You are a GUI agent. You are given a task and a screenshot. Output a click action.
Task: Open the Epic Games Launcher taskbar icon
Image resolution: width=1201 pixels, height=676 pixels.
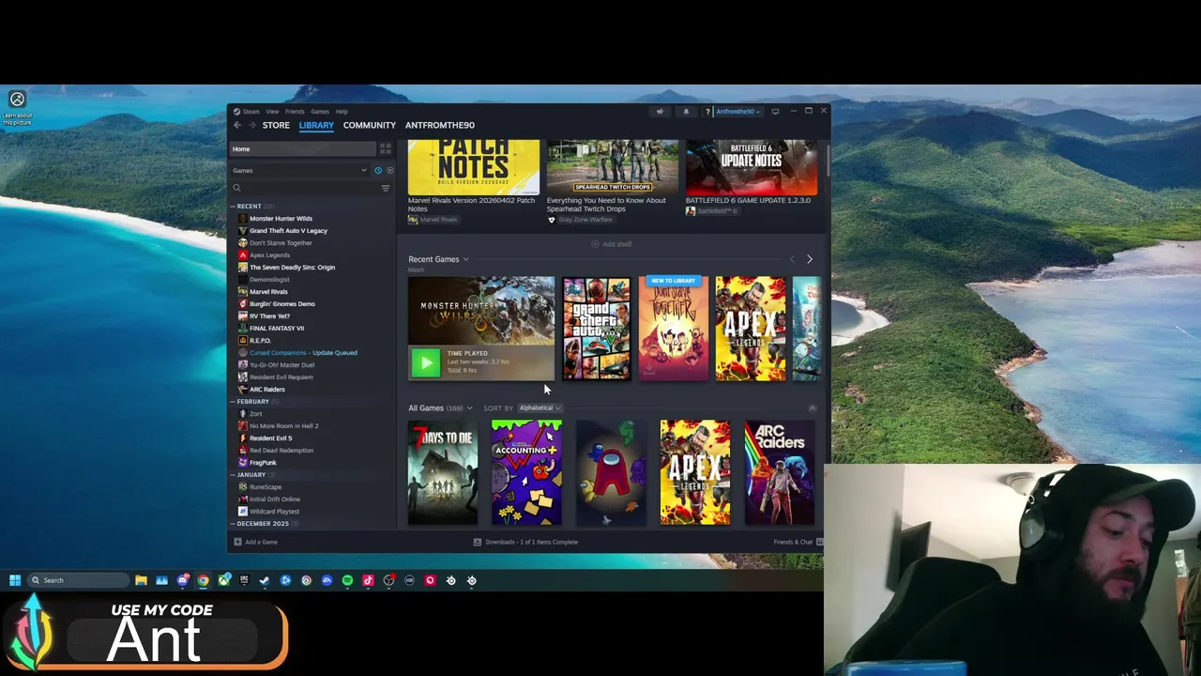tap(244, 580)
